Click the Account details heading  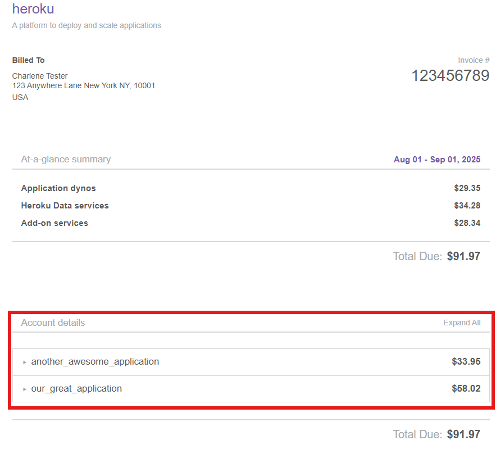point(53,323)
